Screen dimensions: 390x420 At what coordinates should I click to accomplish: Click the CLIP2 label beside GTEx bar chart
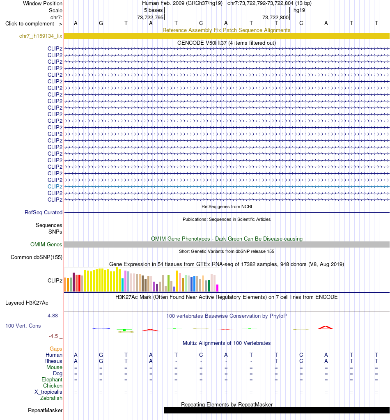55,280
